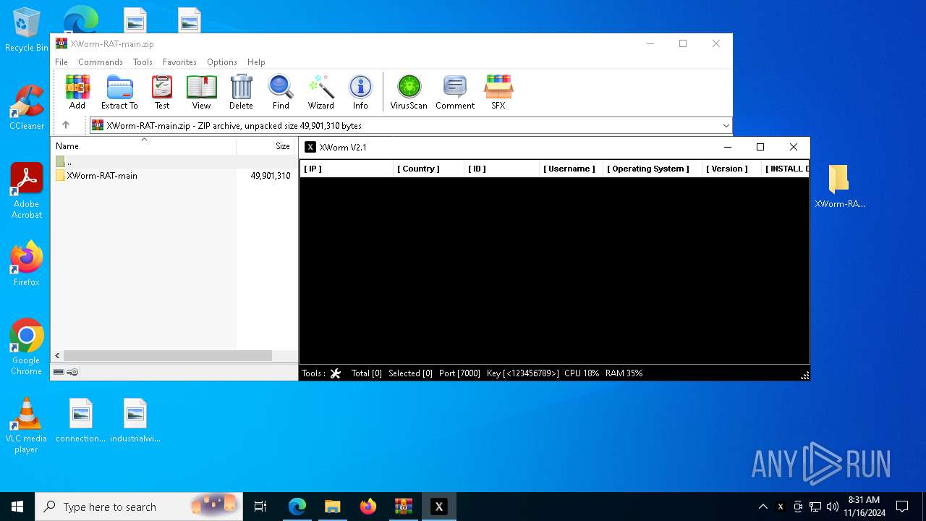This screenshot has width=926, height=521.
Task: Select the industrialwi image file on desktop
Action: 135,420
